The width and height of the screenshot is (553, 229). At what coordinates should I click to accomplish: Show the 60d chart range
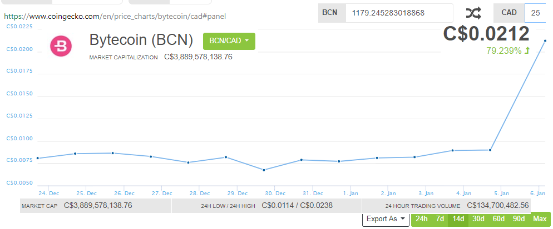point(498,219)
